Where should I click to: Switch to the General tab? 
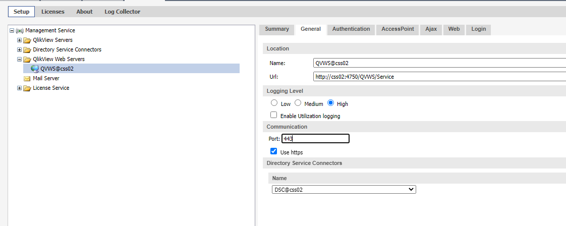(x=311, y=29)
